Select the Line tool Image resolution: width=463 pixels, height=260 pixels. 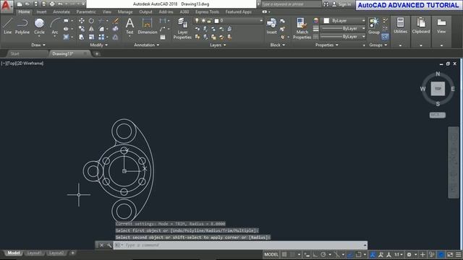pyautogui.click(x=8, y=26)
